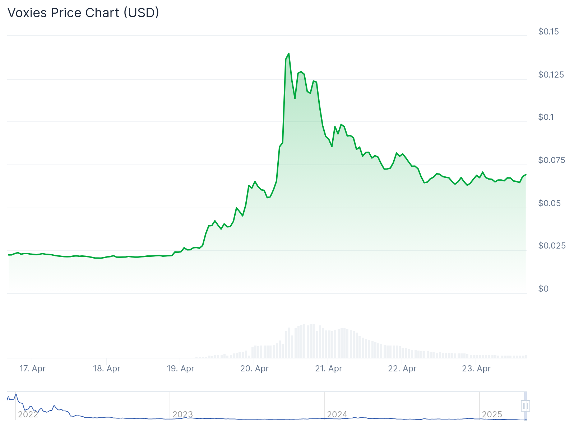574x431 pixels.
Task: Jump to 2024 in the navigator timeline
Action: pos(337,414)
